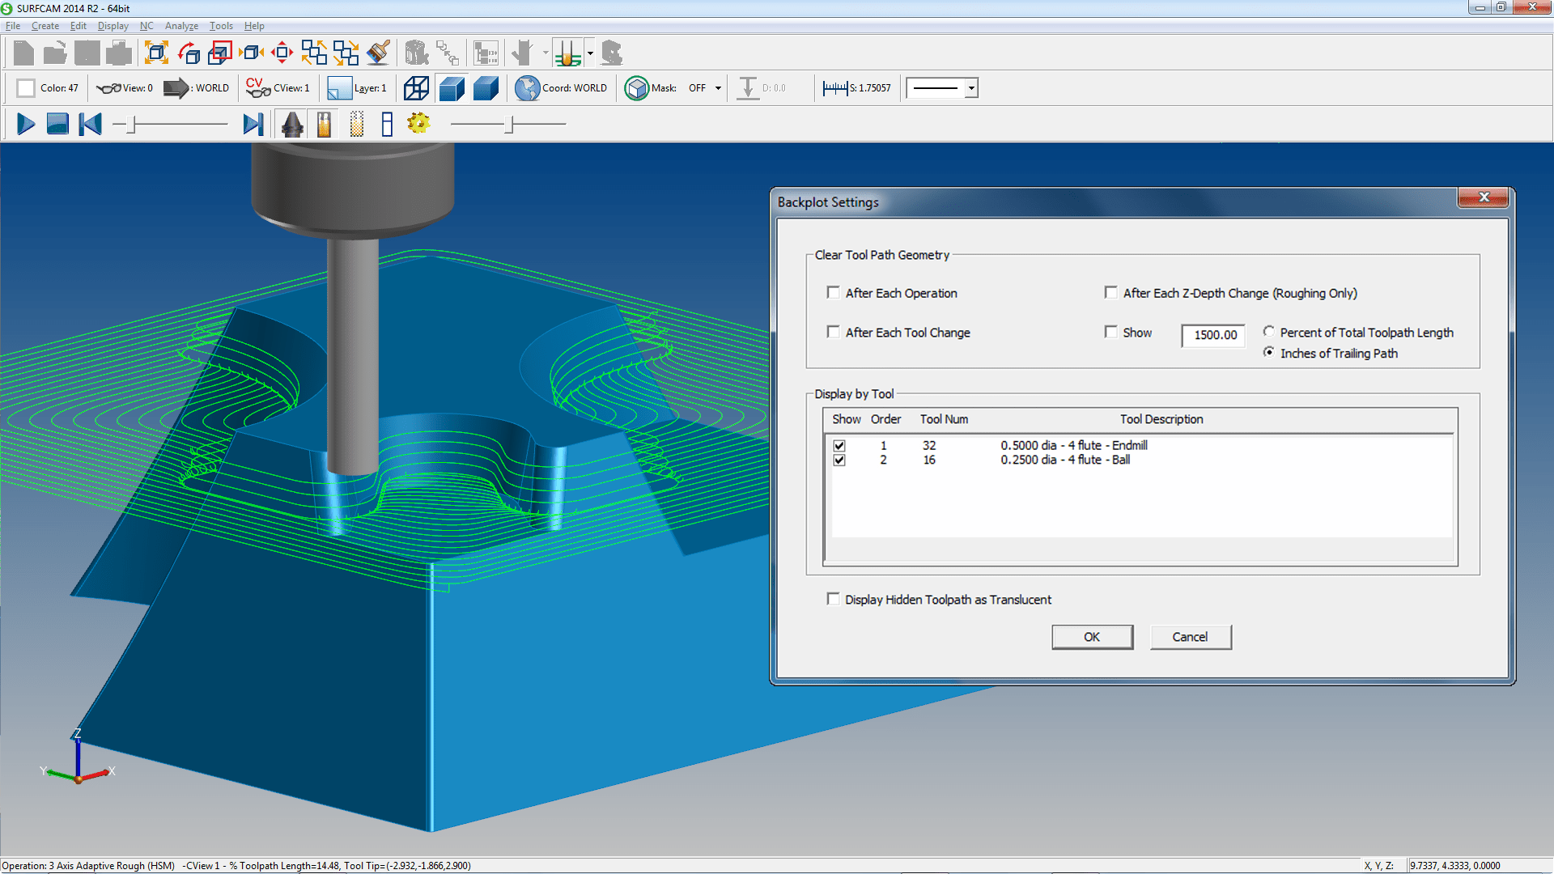Open the Layer settings icon
The height and width of the screenshot is (874, 1554).
click(x=338, y=87)
